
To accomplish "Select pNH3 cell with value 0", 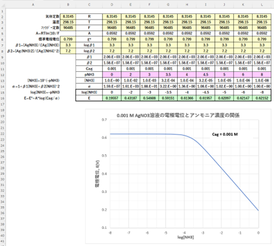I will (112, 75).
